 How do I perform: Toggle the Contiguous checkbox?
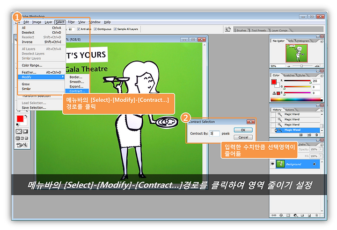95,29
